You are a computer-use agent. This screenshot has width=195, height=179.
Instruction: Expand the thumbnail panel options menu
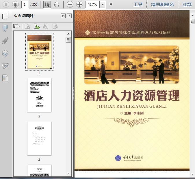tap(17, 26)
